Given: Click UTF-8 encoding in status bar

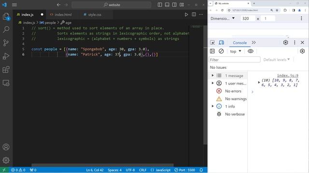Looking at the screenshot, I should pos(130,170).
